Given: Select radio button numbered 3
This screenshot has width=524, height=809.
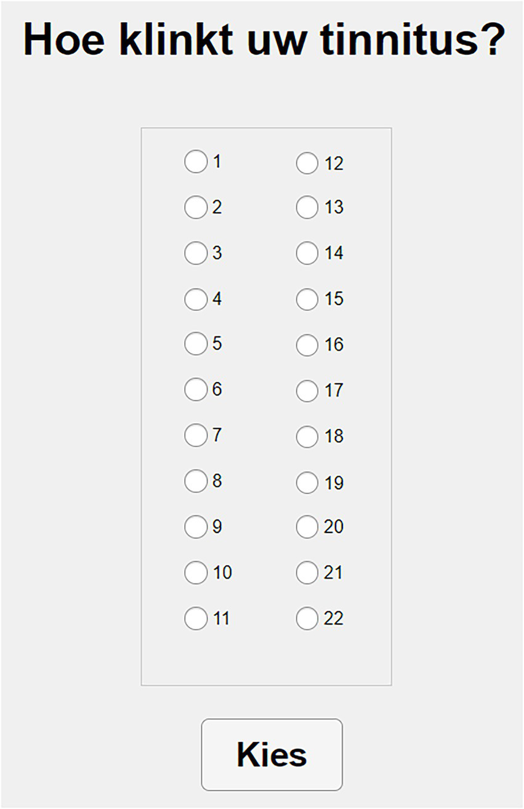Looking at the screenshot, I should tap(195, 253).
